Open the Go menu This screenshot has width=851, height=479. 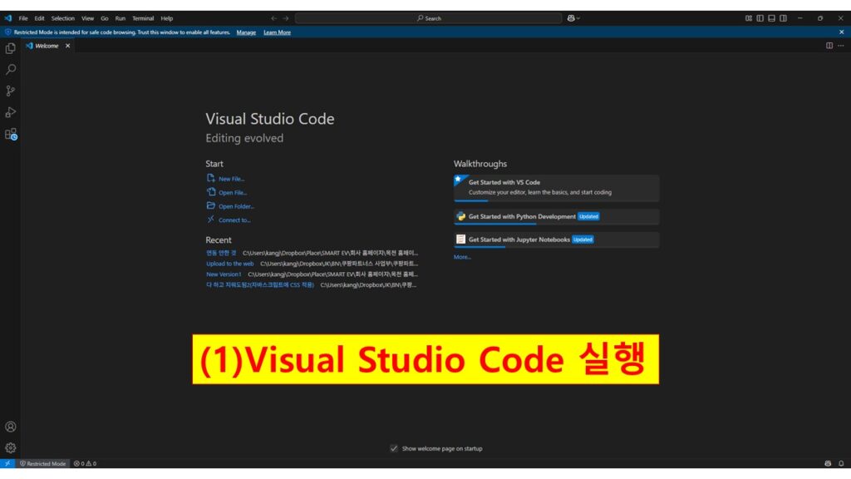(104, 18)
